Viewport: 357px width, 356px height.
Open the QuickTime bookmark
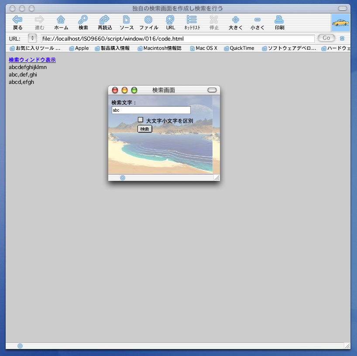pyautogui.click(x=239, y=48)
